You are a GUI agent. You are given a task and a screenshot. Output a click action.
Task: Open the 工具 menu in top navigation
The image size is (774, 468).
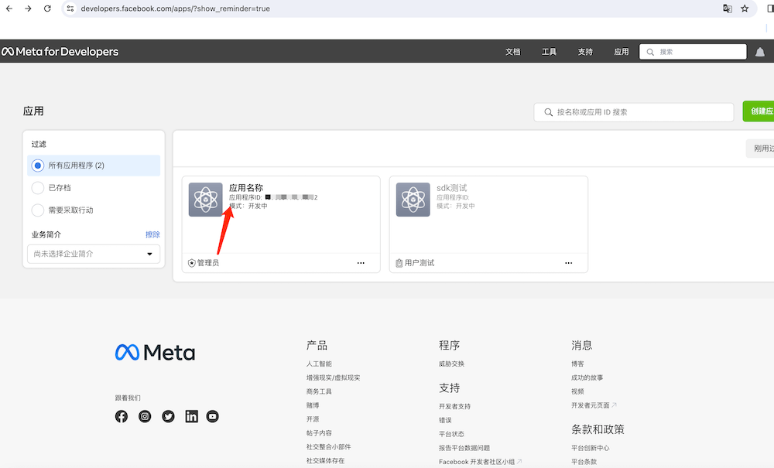coord(549,52)
